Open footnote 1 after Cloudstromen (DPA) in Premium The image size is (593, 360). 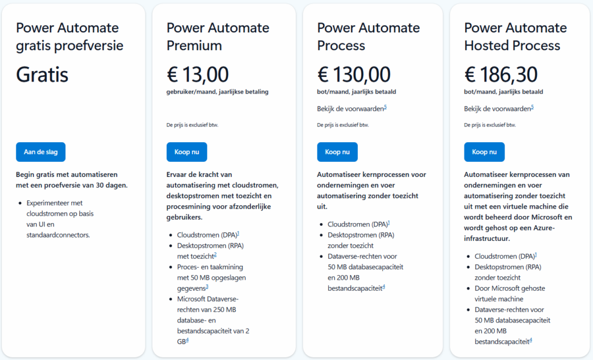[x=238, y=233]
